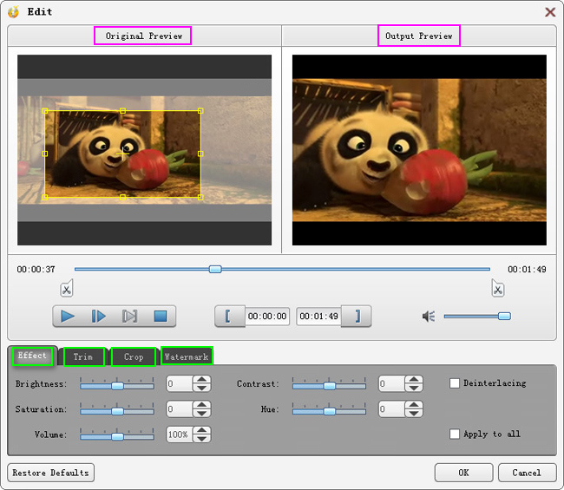
Task: Click top-left crop handle in Original Preview
Action: (45, 111)
